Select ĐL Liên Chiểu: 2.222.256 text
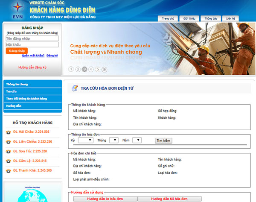The height and width of the screenshot is (202, 256). (32, 141)
